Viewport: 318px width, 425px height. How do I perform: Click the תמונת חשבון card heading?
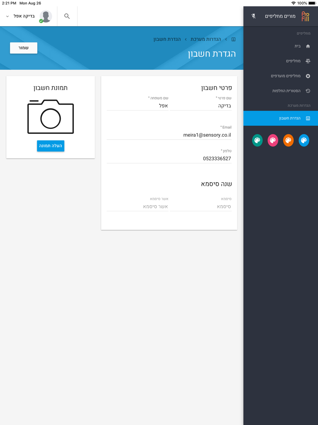pos(51,88)
